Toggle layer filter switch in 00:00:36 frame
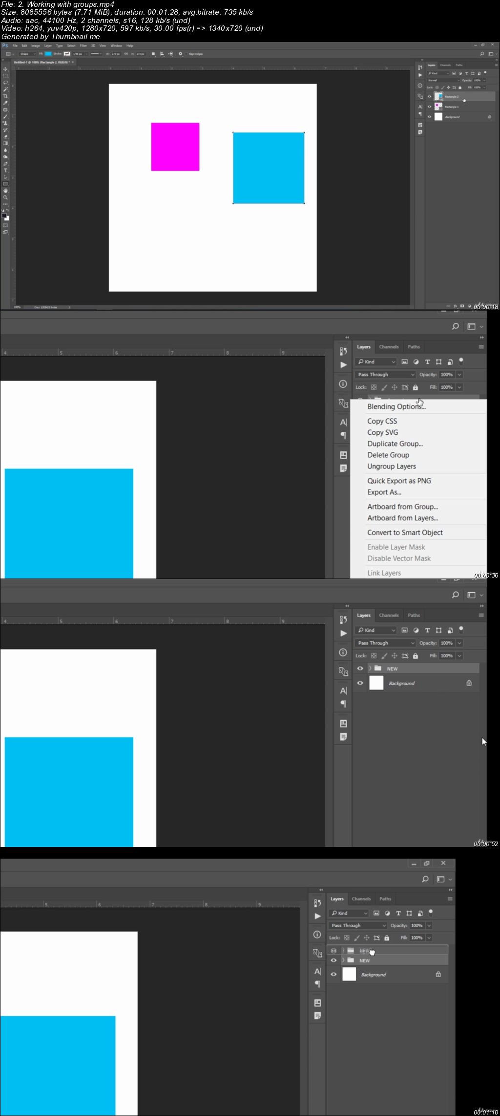 point(461,361)
